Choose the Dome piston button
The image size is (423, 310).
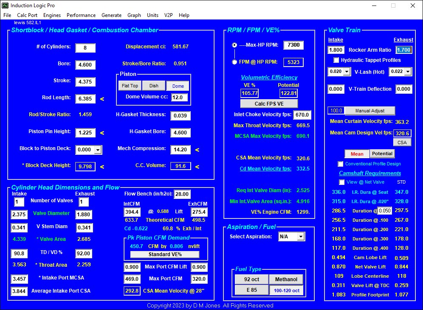178,86
